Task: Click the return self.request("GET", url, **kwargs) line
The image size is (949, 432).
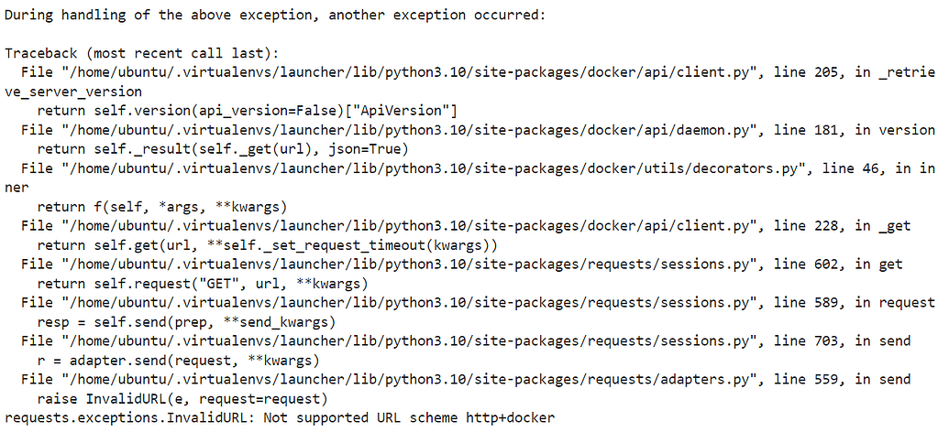Action: 202,283
